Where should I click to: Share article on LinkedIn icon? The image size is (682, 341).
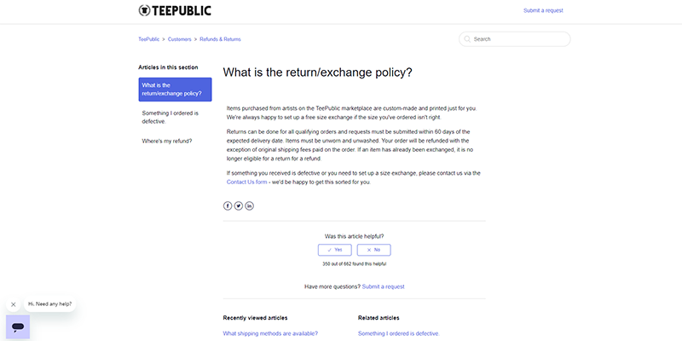[249, 205]
